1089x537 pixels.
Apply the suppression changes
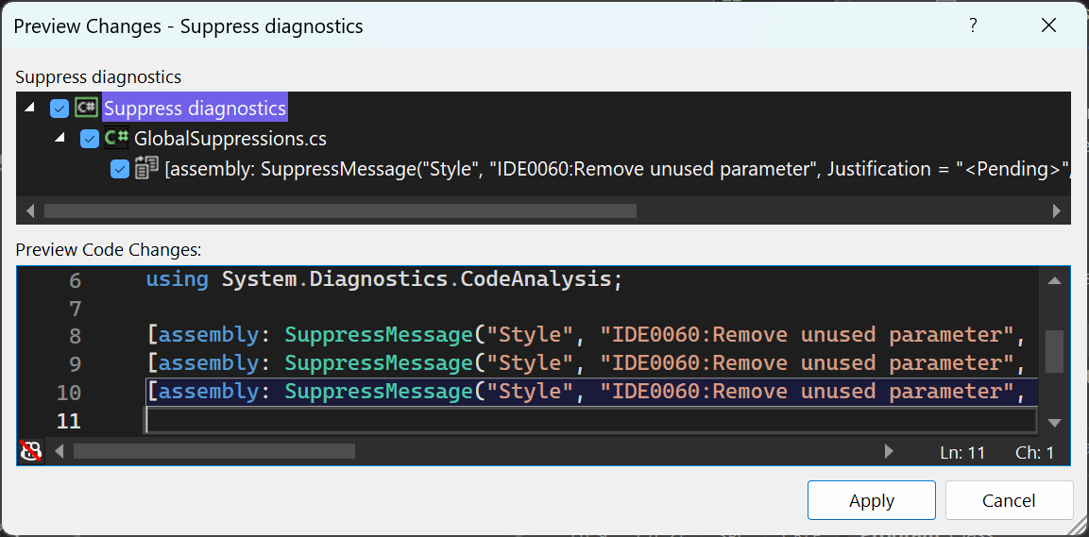tap(871, 501)
